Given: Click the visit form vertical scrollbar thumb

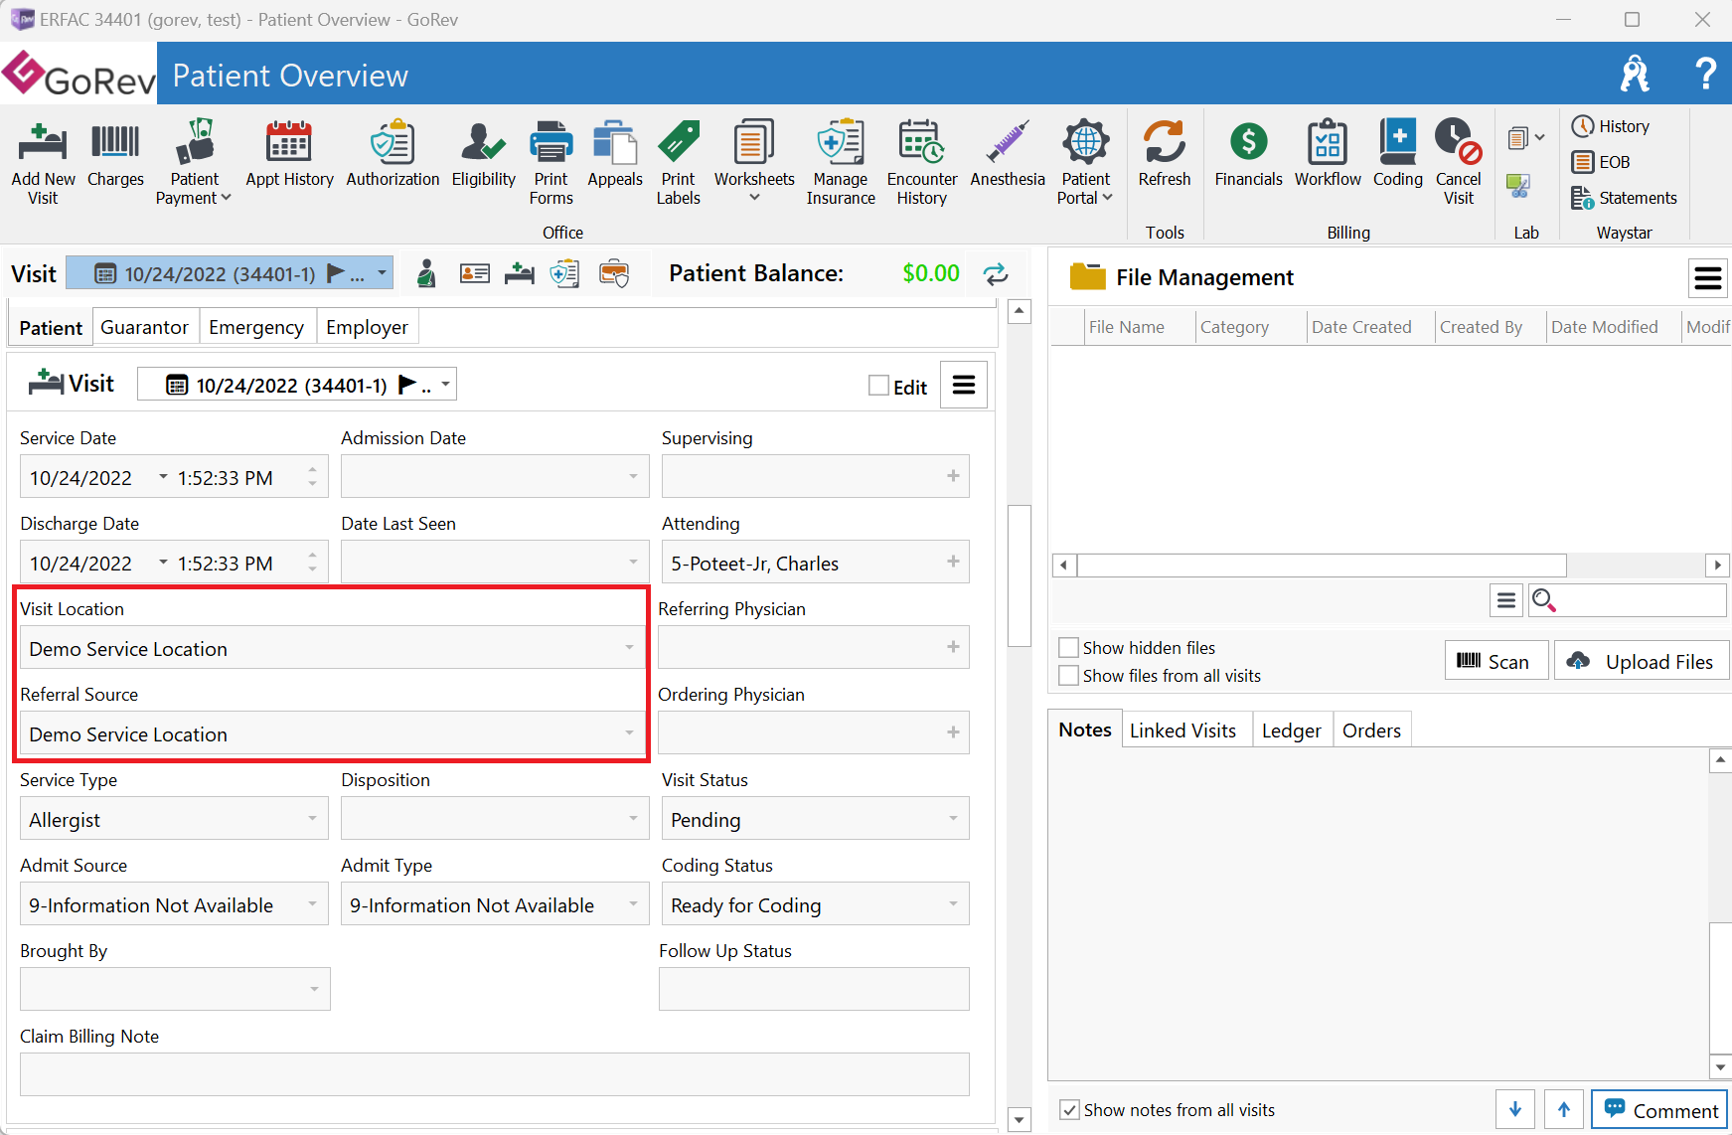Looking at the screenshot, I should click(1020, 575).
